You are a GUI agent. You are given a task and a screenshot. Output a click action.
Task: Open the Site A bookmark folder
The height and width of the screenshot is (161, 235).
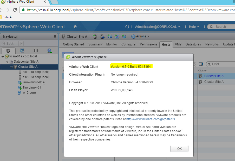tap(6, 17)
